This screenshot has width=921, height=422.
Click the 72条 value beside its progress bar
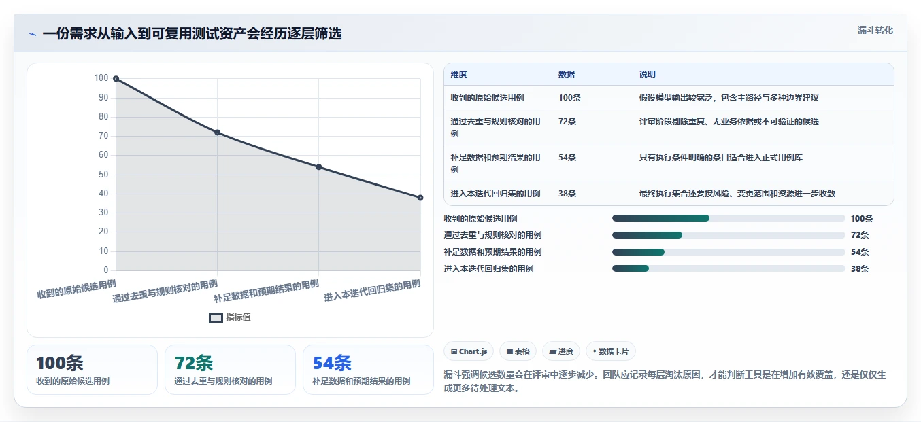click(x=860, y=235)
